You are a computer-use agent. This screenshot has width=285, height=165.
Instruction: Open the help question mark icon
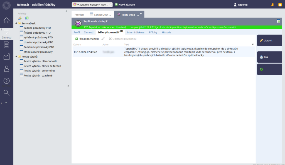7,81
